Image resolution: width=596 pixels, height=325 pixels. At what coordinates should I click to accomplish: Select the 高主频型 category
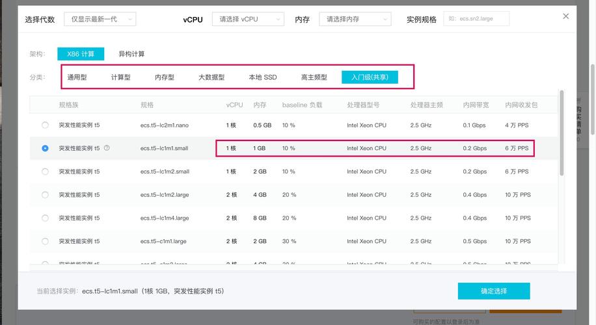(x=314, y=77)
